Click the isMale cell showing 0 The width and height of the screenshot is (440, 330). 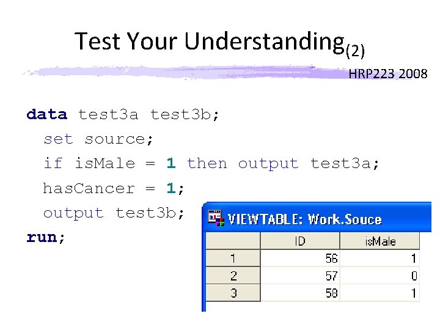[380, 276]
